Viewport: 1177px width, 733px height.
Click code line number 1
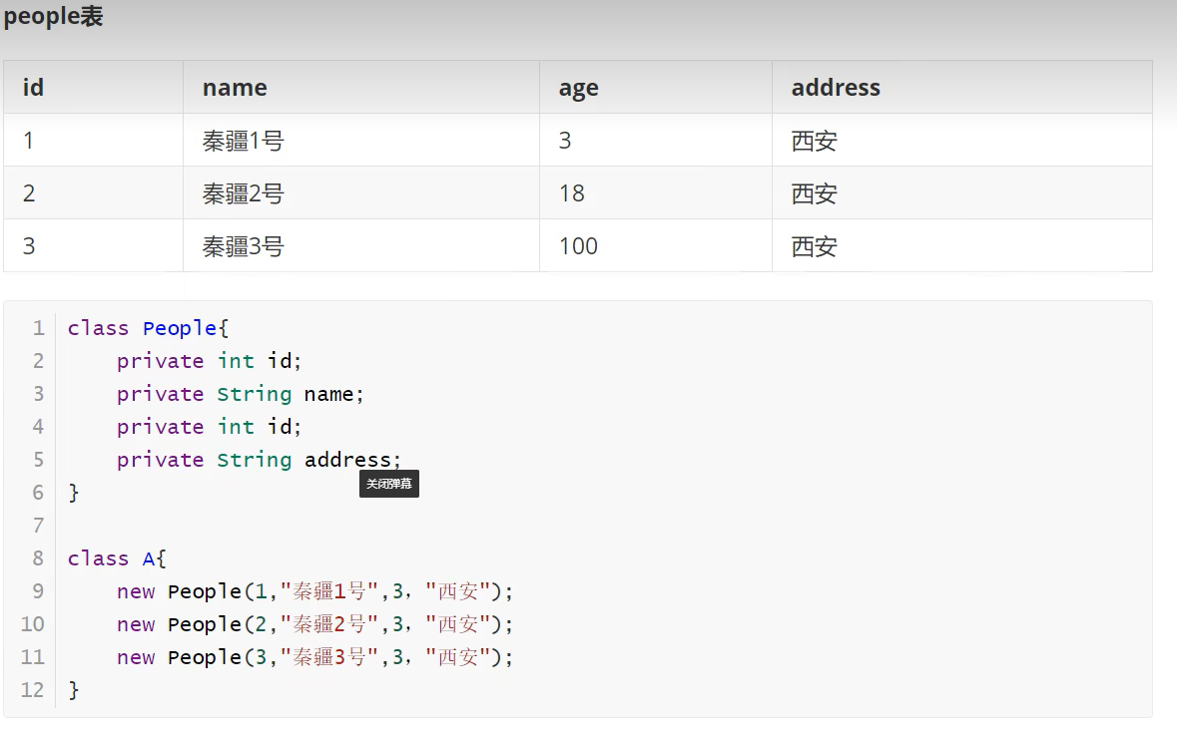(38, 328)
